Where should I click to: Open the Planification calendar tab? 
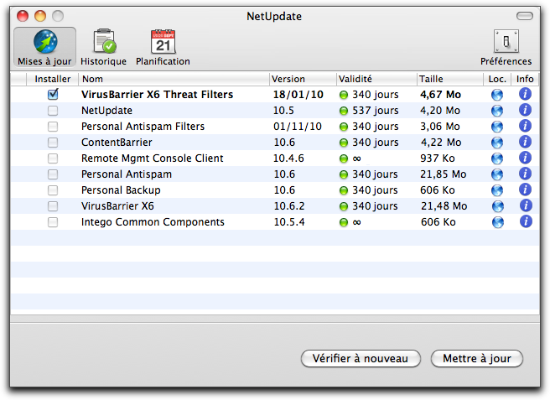pos(163,47)
